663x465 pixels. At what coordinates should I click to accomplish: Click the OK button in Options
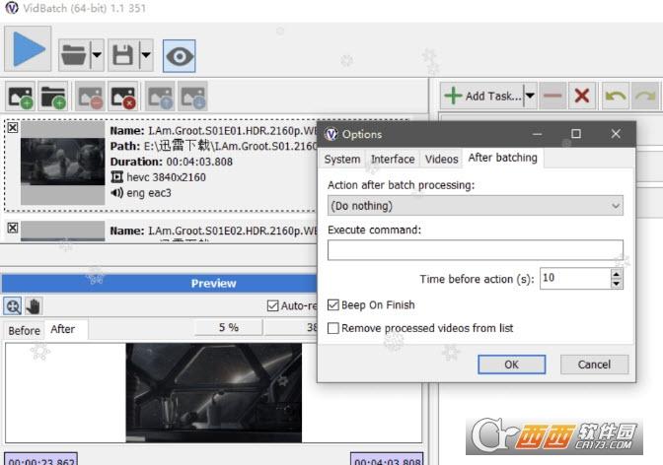click(511, 364)
